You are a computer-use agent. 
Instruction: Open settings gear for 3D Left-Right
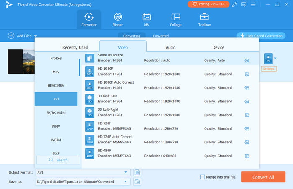[247, 115]
